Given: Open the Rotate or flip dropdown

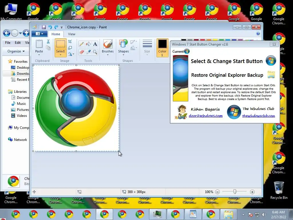Looking at the screenshot, I should tap(71, 54).
